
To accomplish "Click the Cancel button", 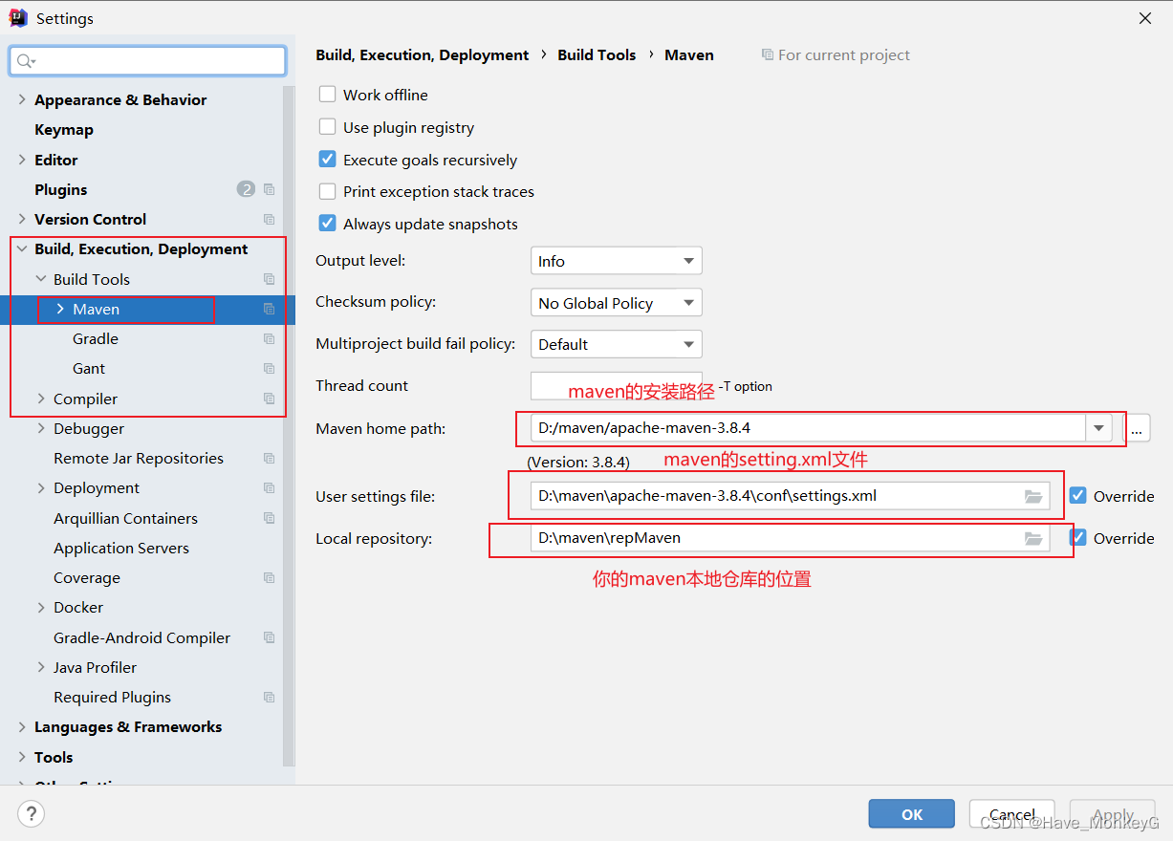I will tap(1012, 814).
